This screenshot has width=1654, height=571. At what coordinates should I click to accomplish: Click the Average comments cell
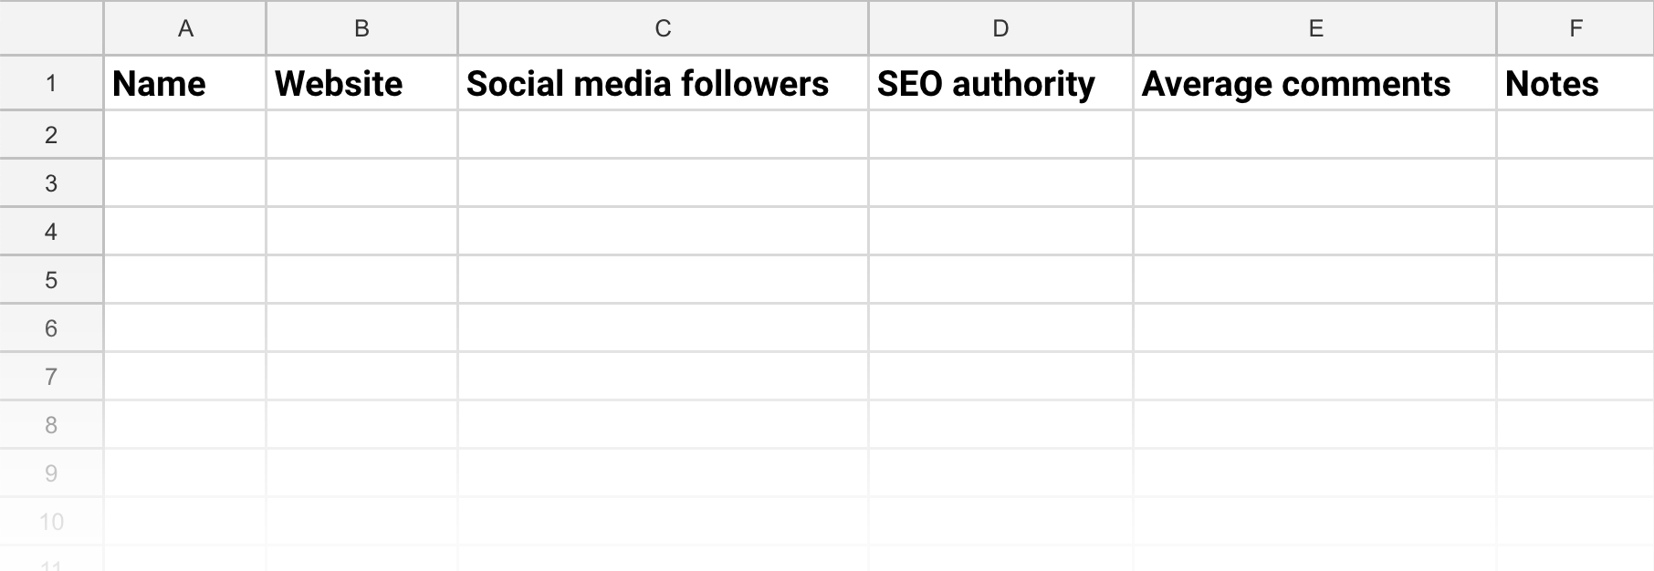(1315, 83)
